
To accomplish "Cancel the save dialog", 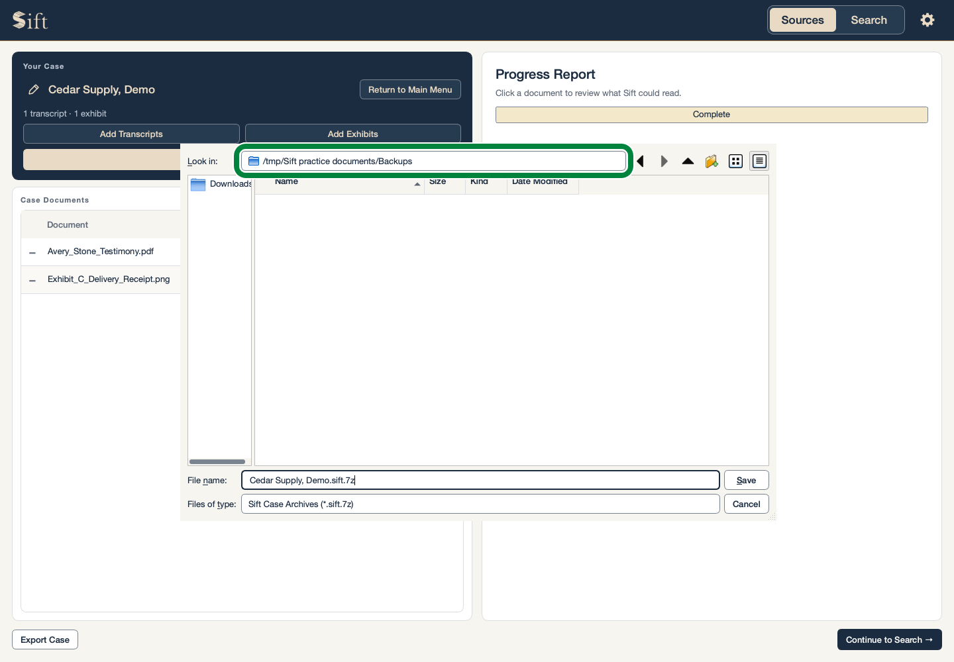I will coord(746,504).
